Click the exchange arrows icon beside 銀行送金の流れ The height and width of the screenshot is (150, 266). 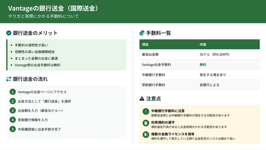coord(9,79)
